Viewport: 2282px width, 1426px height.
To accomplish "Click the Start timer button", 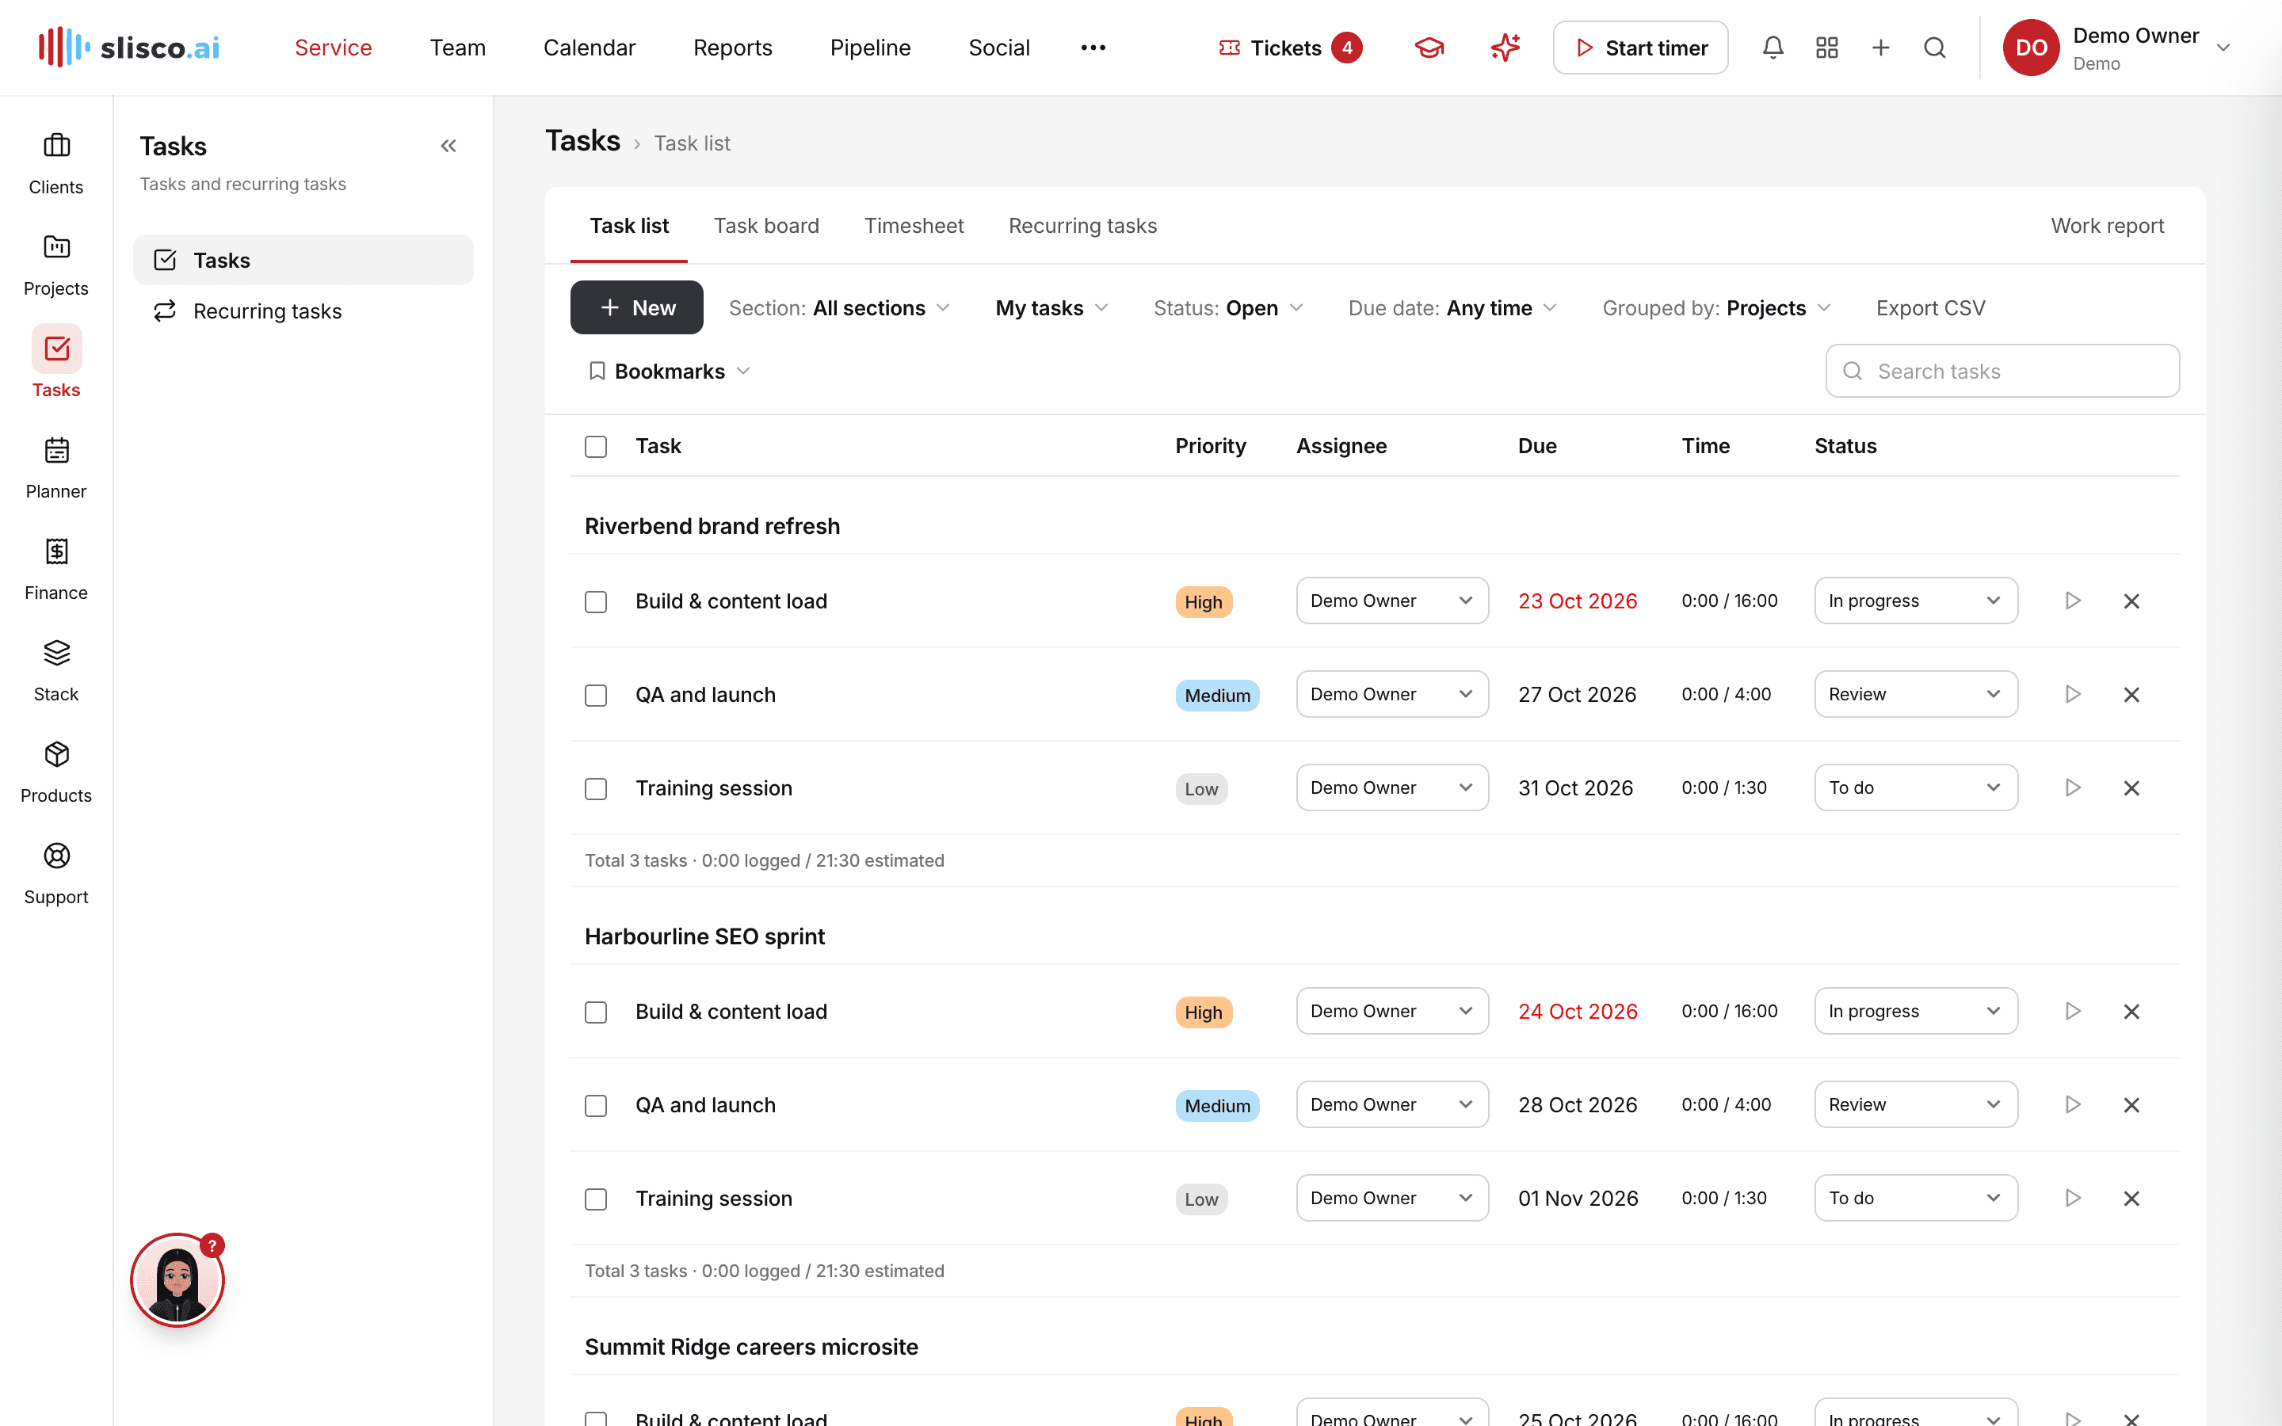I will coord(1641,48).
